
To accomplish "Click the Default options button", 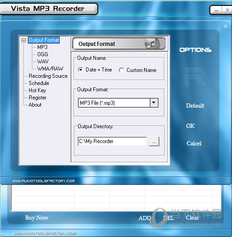I will coord(195,106).
